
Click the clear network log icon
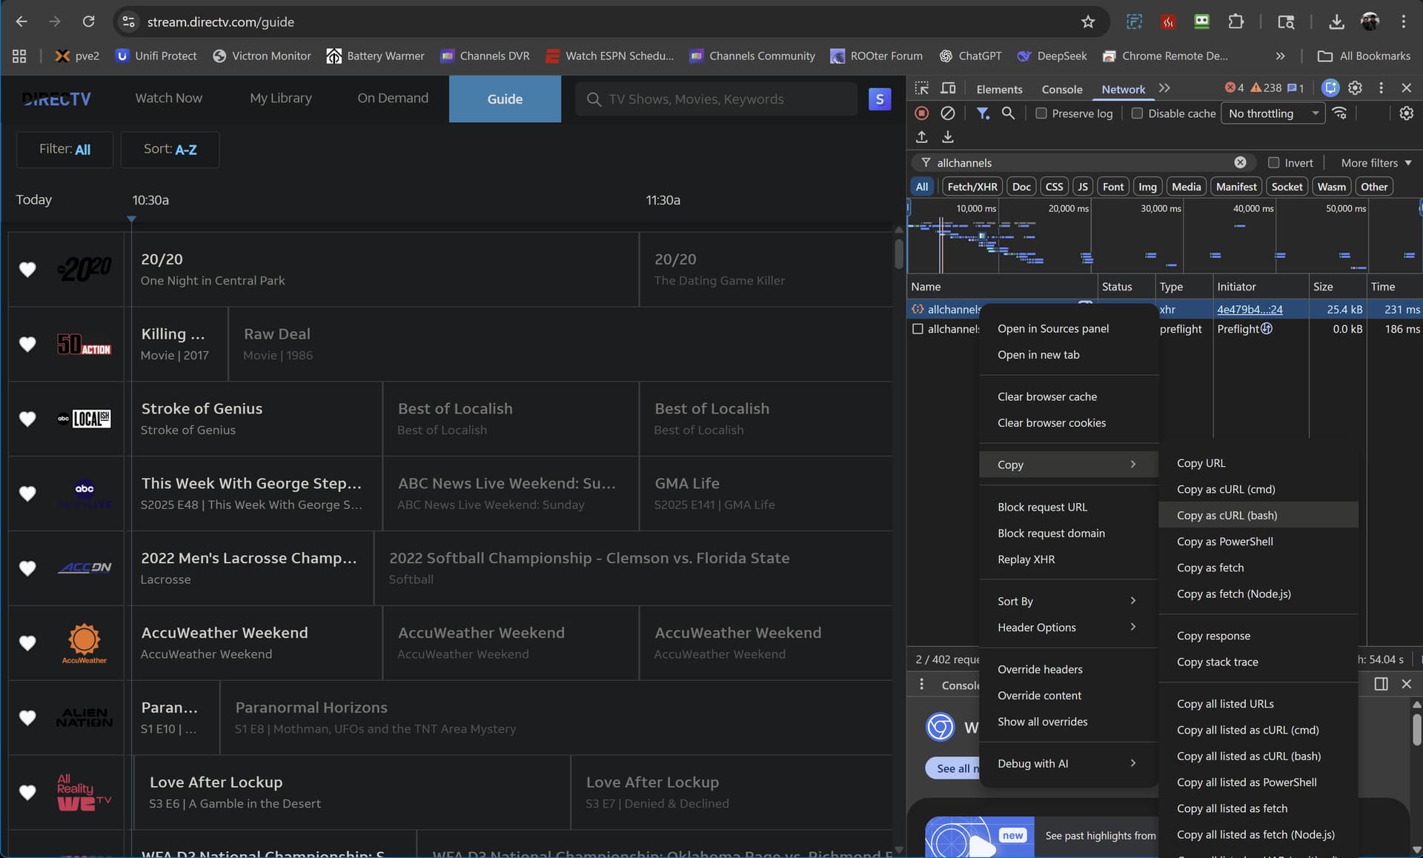[x=947, y=113]
